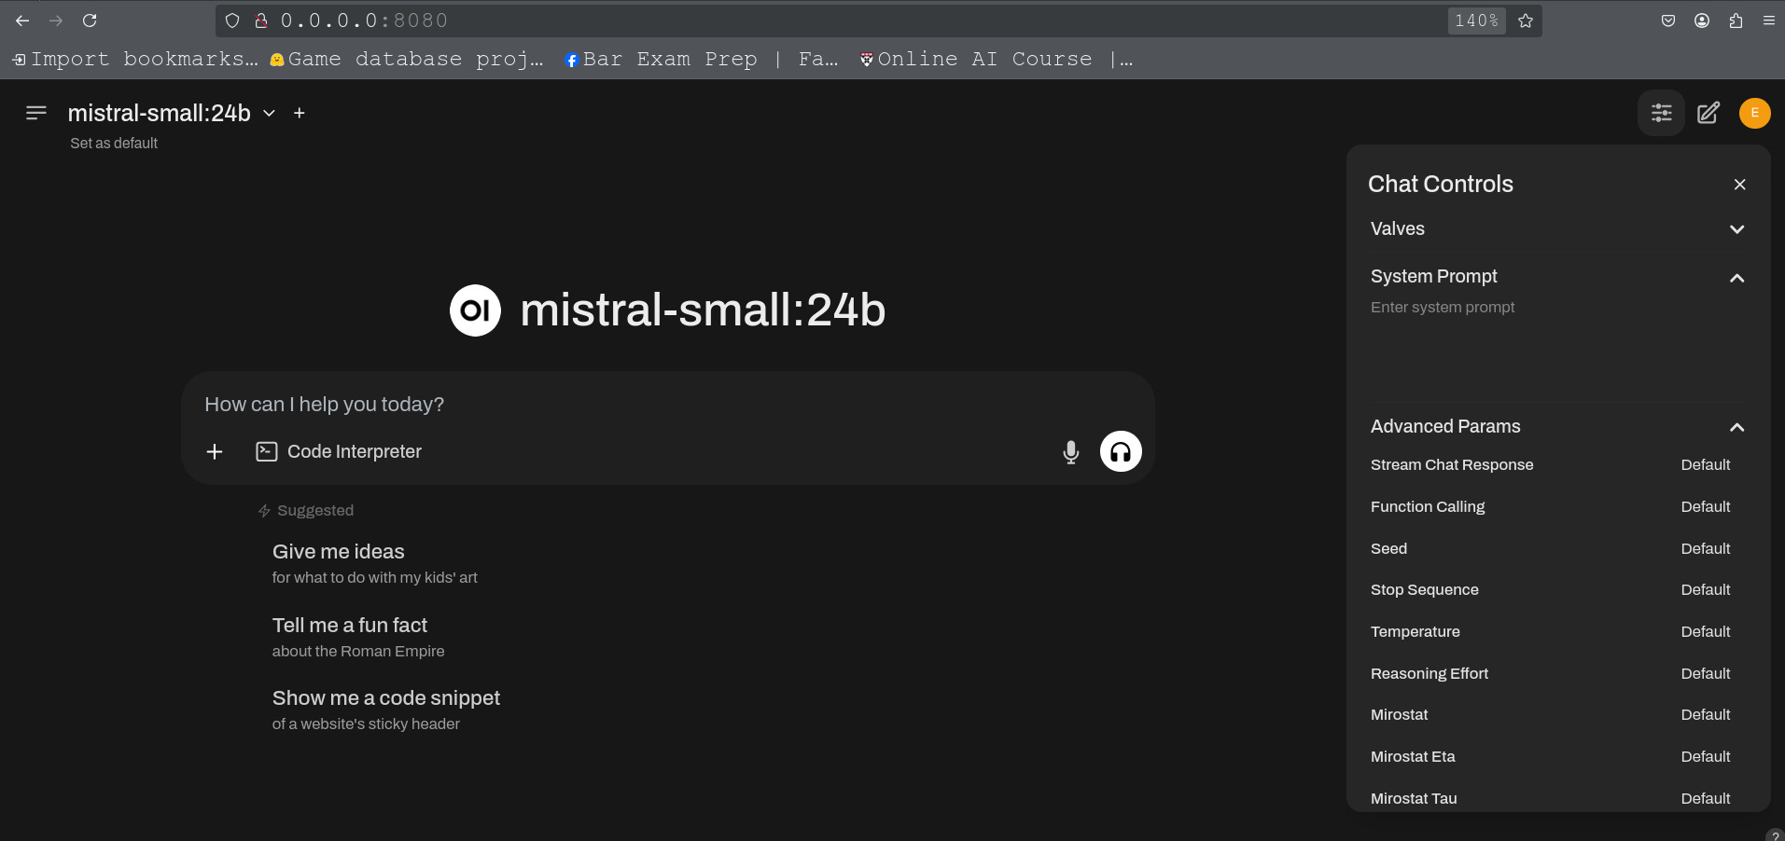The width and height of the screenshot is (1785, 841).
Task: Open the mistral-small:24b model selector dropdown
Action: 172,113
